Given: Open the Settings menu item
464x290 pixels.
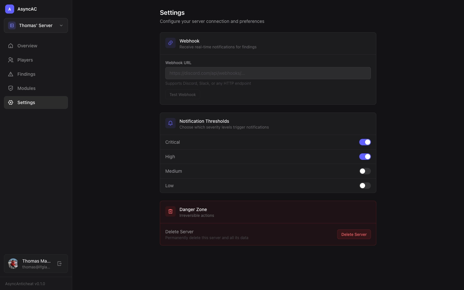Looking at the screenshot, I should (26, 102).
